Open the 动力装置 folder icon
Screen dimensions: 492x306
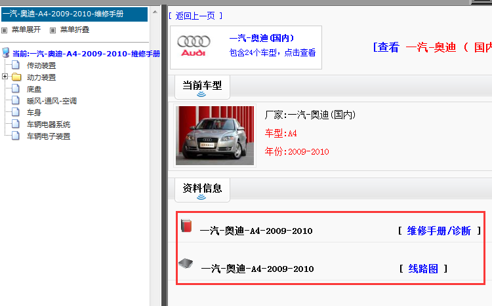(16, 77)
